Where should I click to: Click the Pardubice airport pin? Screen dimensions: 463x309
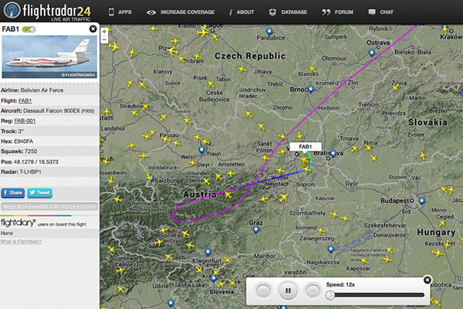pyautogui.click(x=269, y=31)
